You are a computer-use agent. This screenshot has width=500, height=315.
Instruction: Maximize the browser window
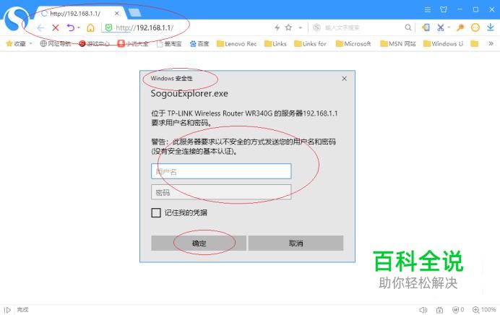click(x=475, y=9)
